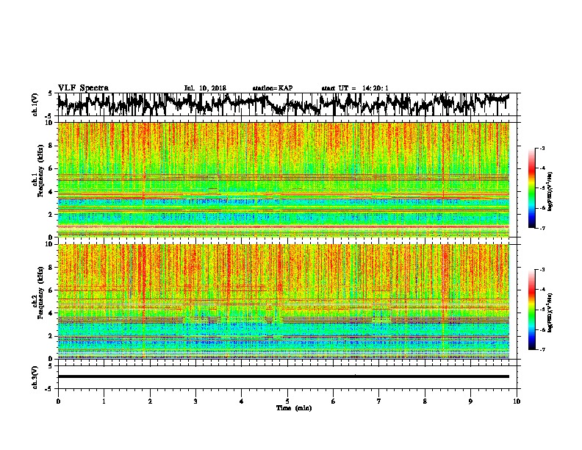Click the ch.2 "Frequency (kHz)" axis label
This screenshot has width=582, height=450.
point(40,293)
